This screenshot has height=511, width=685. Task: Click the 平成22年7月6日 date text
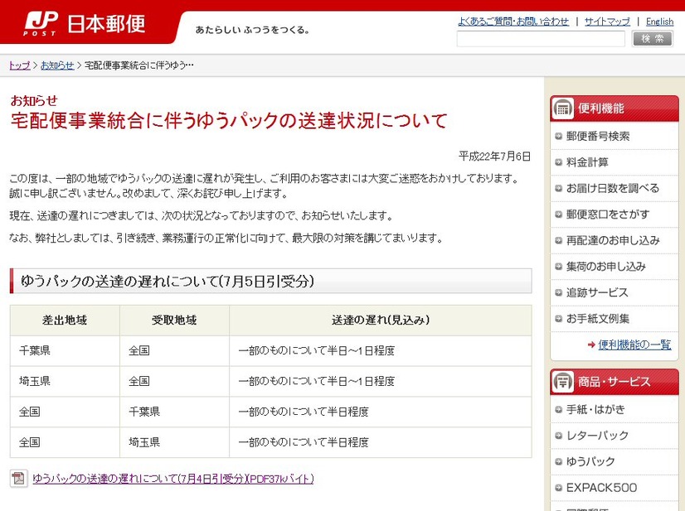[x=494, y=157]
